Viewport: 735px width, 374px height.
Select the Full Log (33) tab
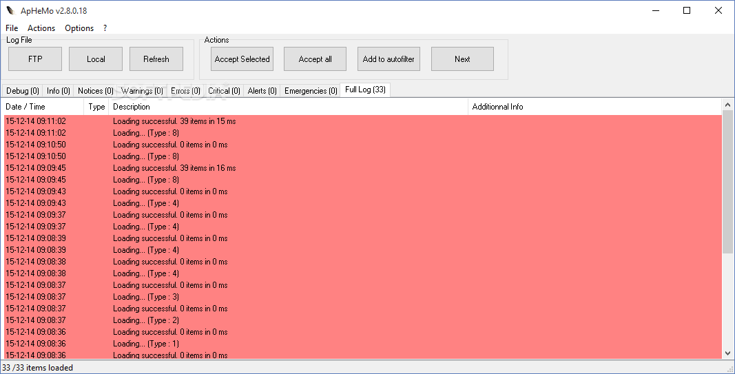[365, 90]
